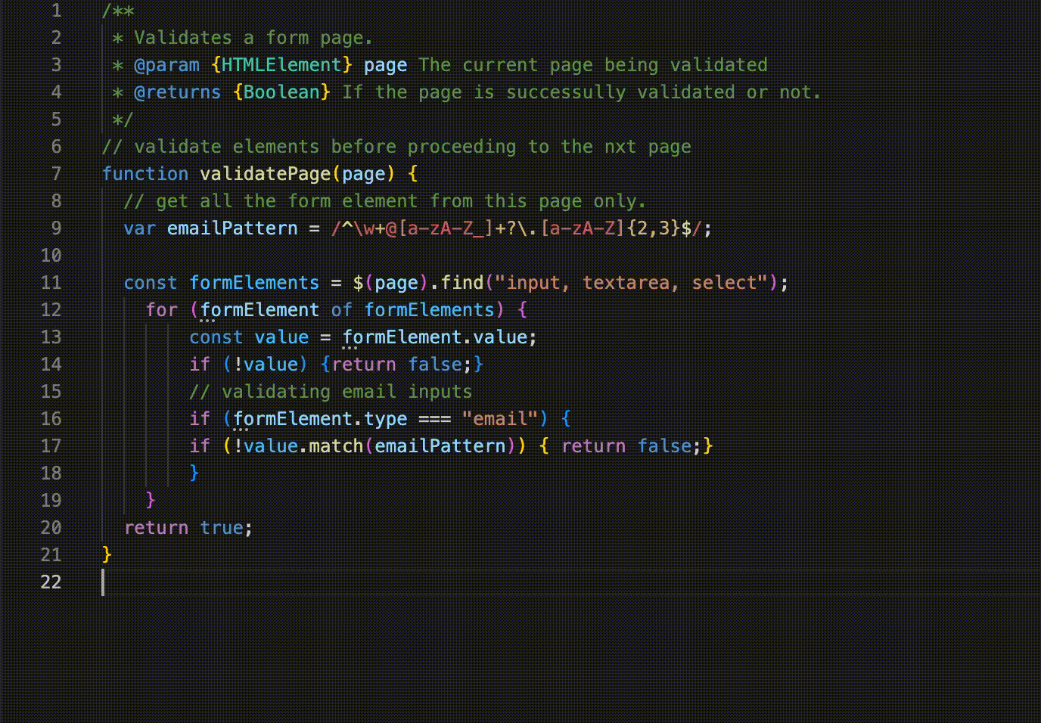The width and height of the screenshot is (1041, 723).
Task: Click the '.find' method call on line 11
Action: click(x=457, y=283)
